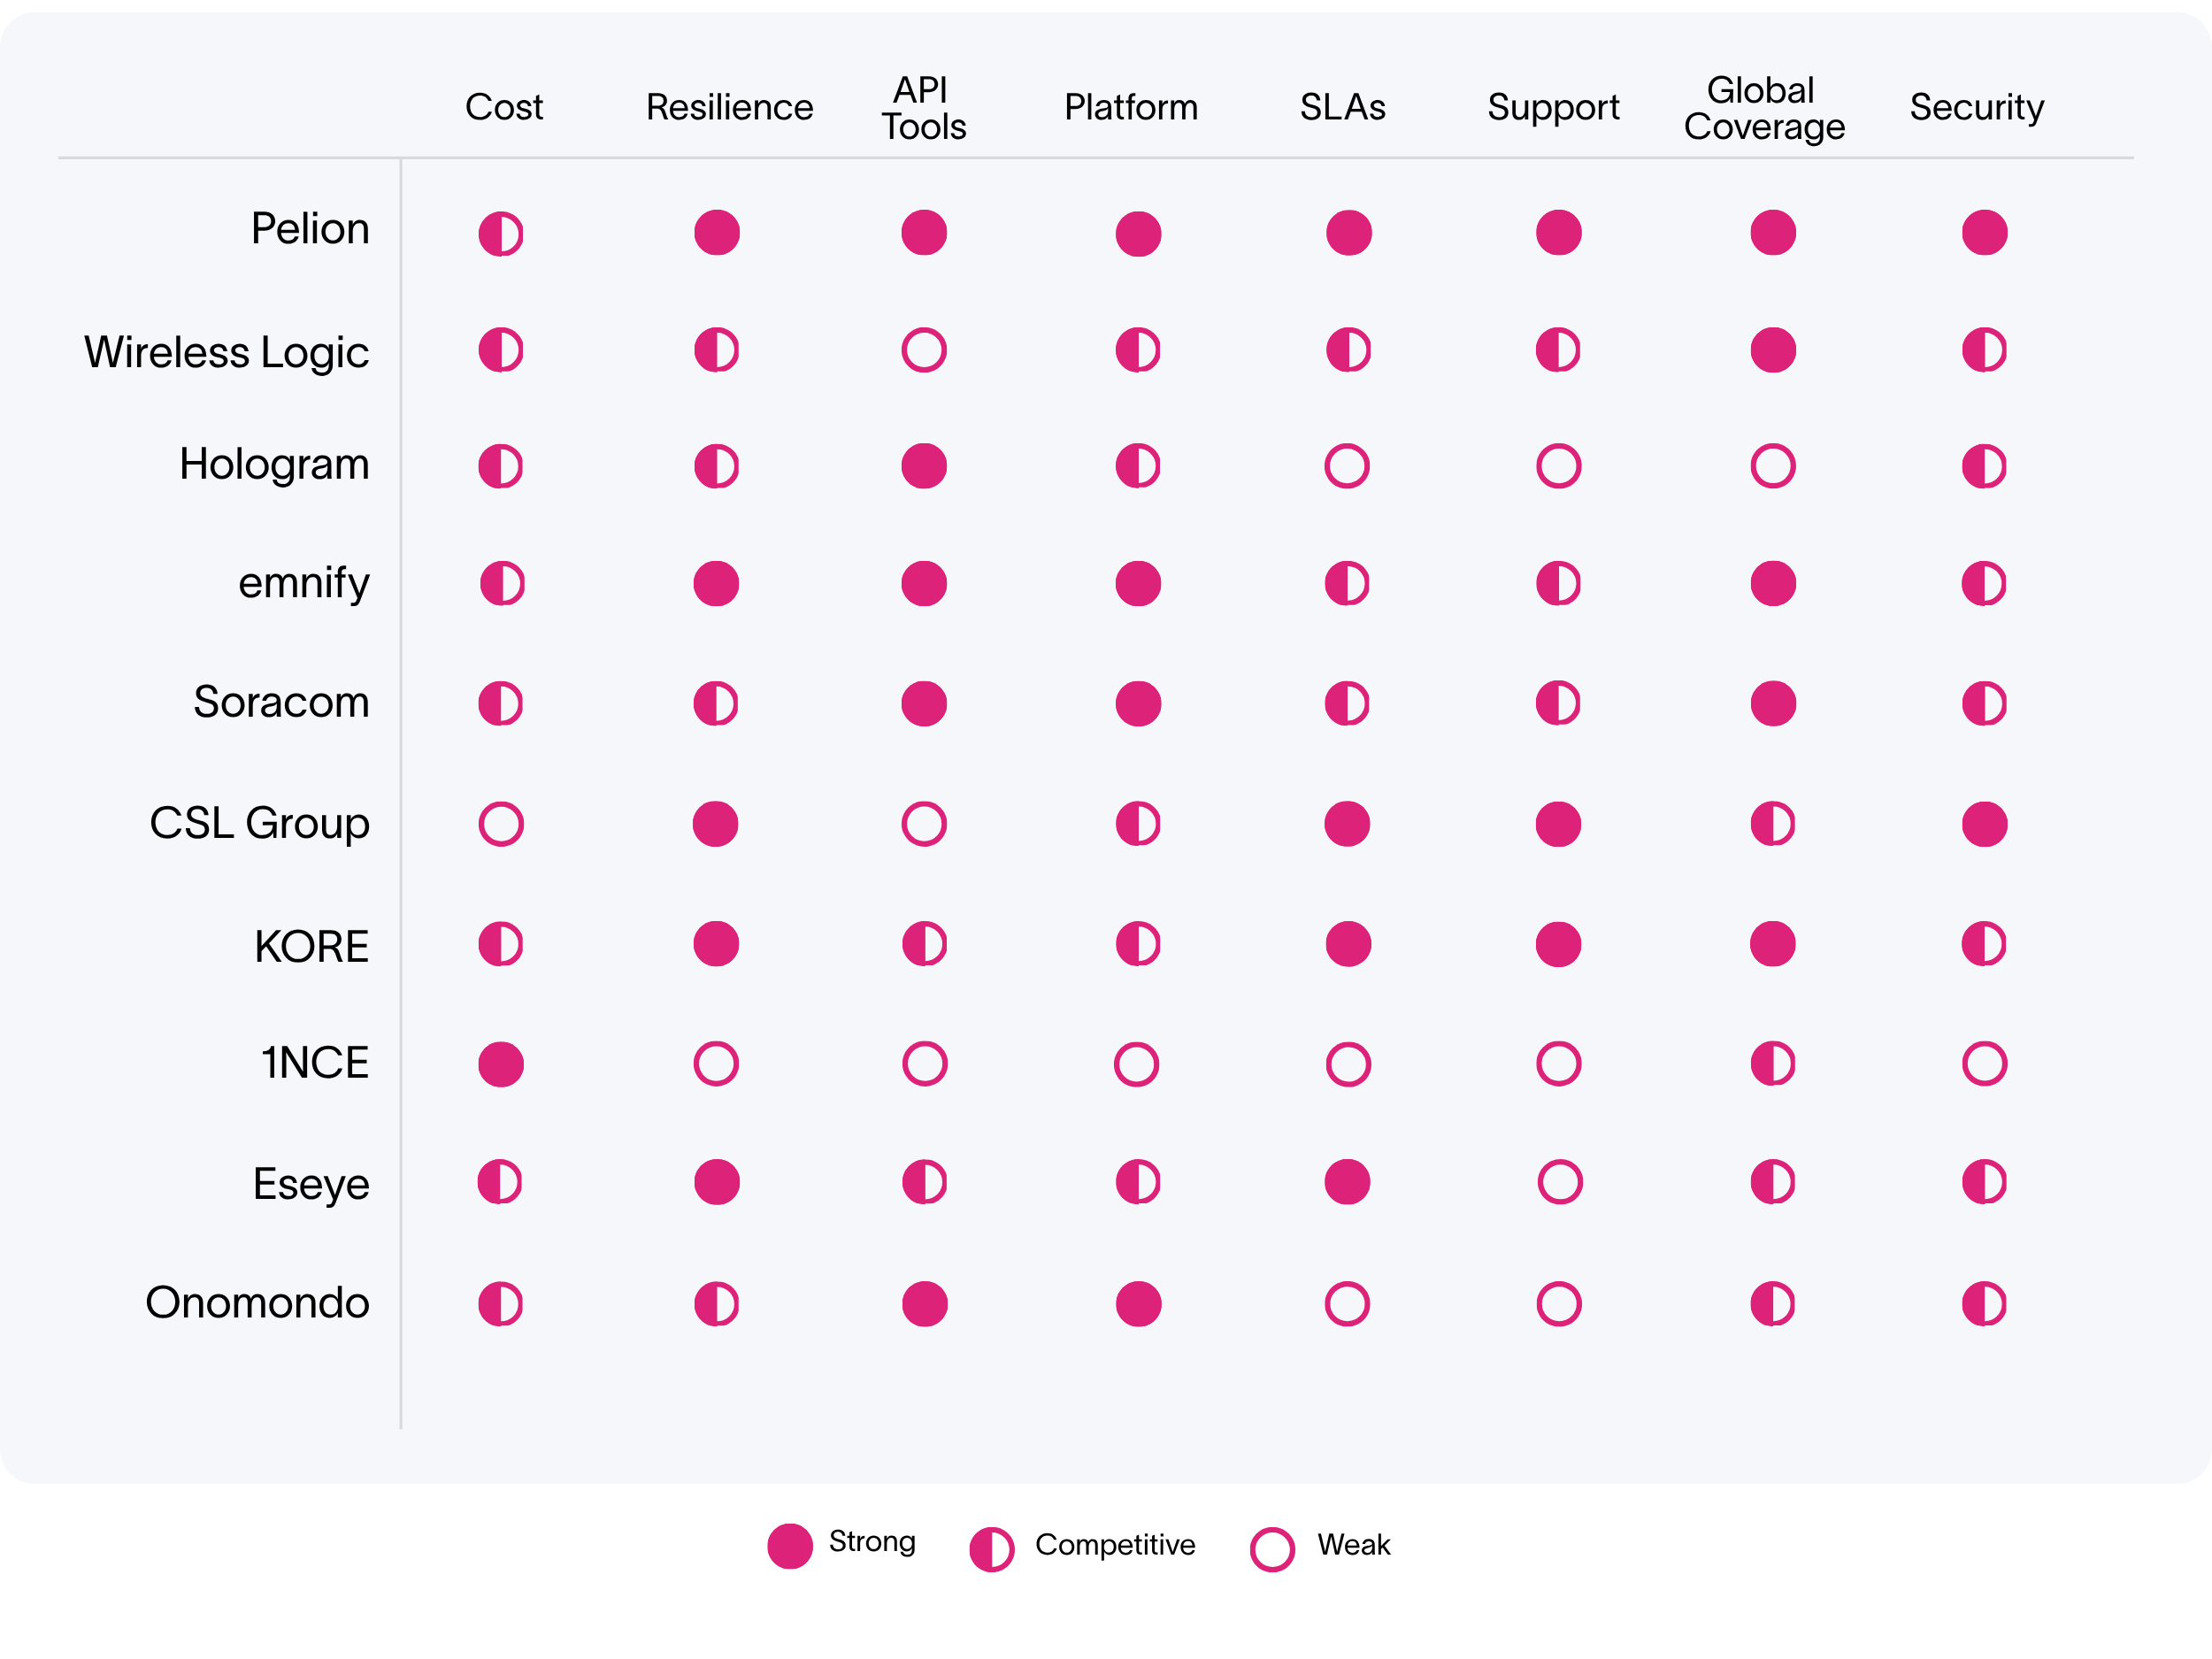Screen dimensions: 2212x1659
Task: Click the Onomondo row label
Action: pos(257,1302)
